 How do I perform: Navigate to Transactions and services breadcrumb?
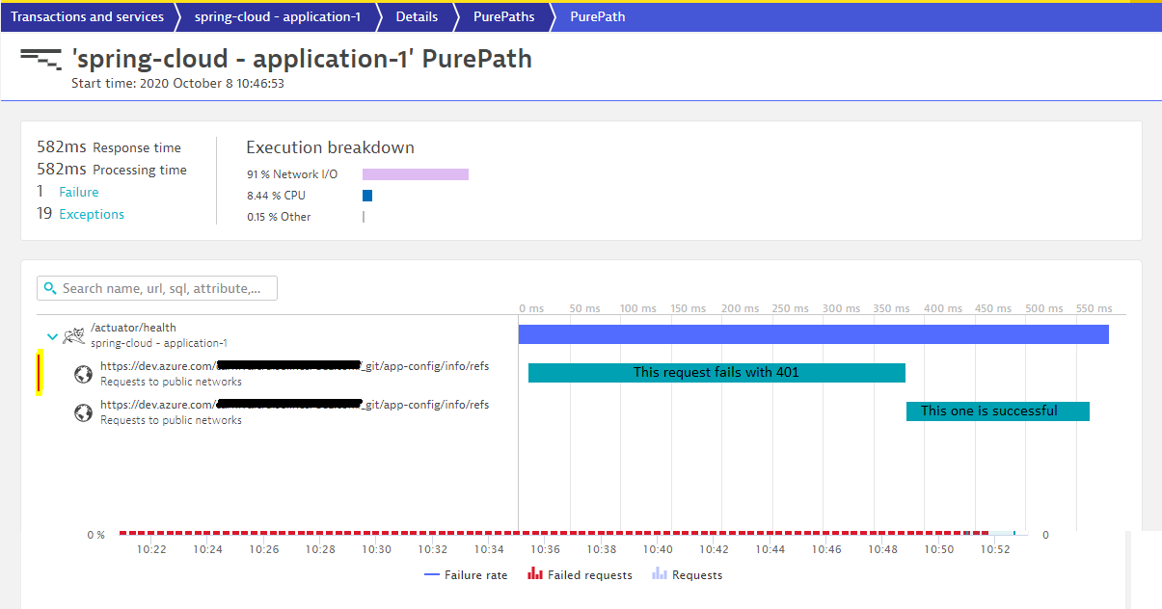pyautogui.click(x=87, y=16)
